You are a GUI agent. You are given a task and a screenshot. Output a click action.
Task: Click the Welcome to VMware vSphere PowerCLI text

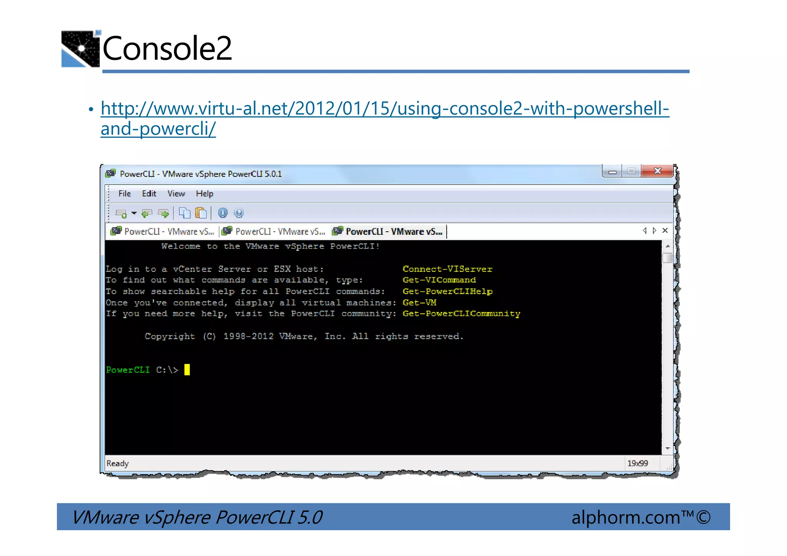(271, 246)
